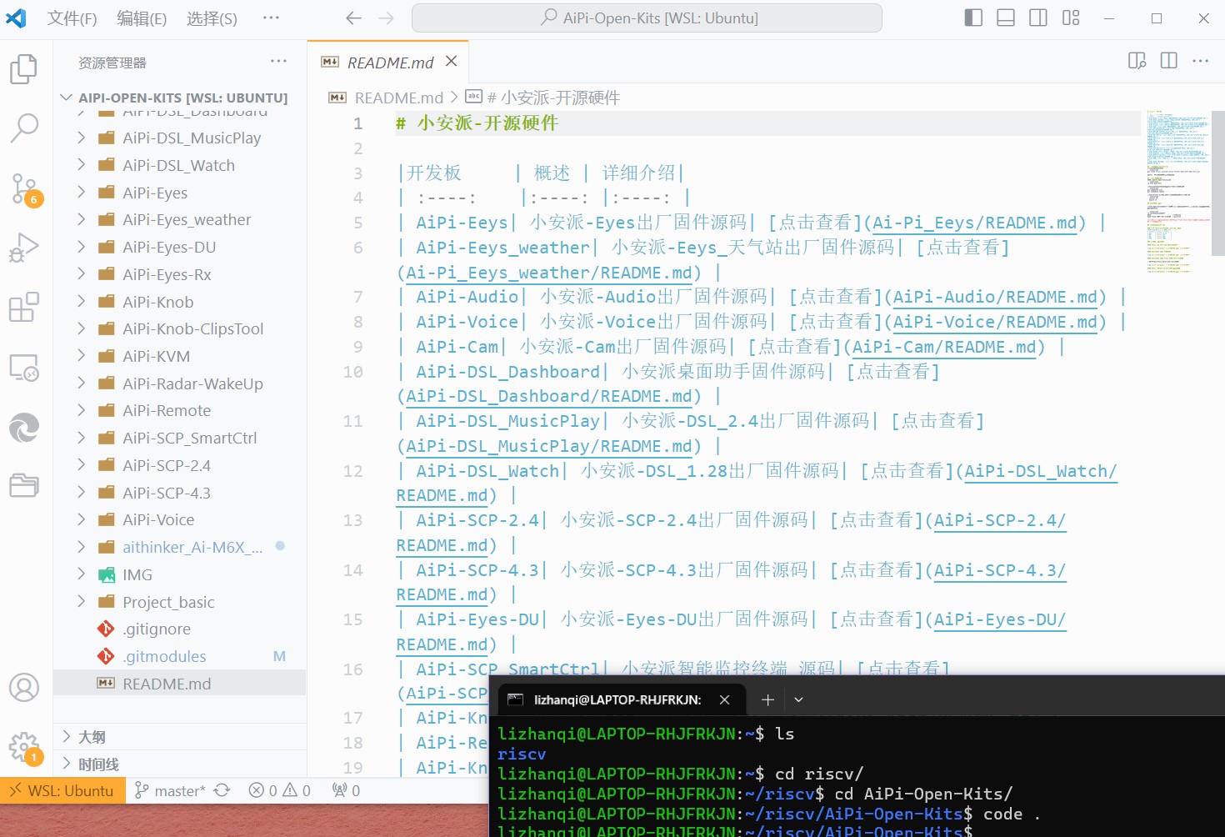Open the 编辑(E) menu

click(142, 18)
